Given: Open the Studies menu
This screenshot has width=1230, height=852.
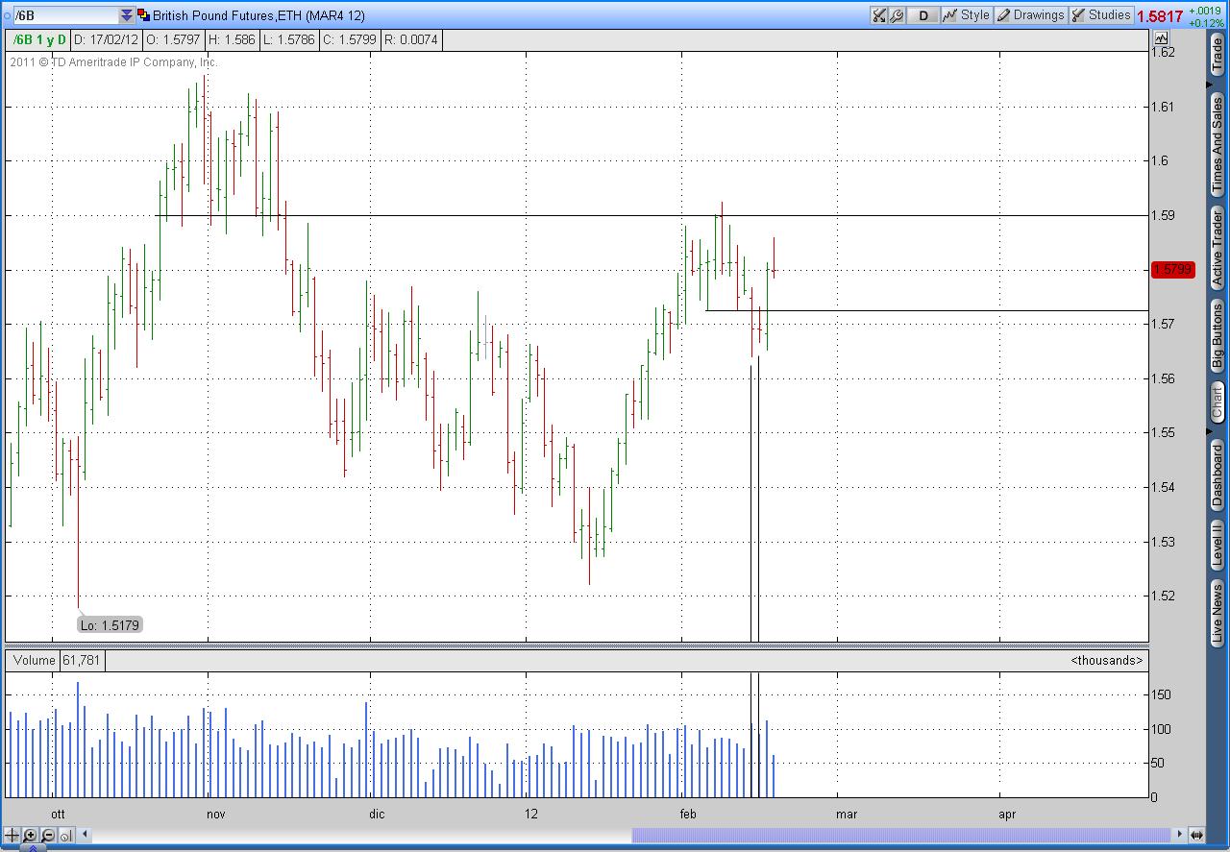Looking at the screenshot, I should [x=1101, y=15].
